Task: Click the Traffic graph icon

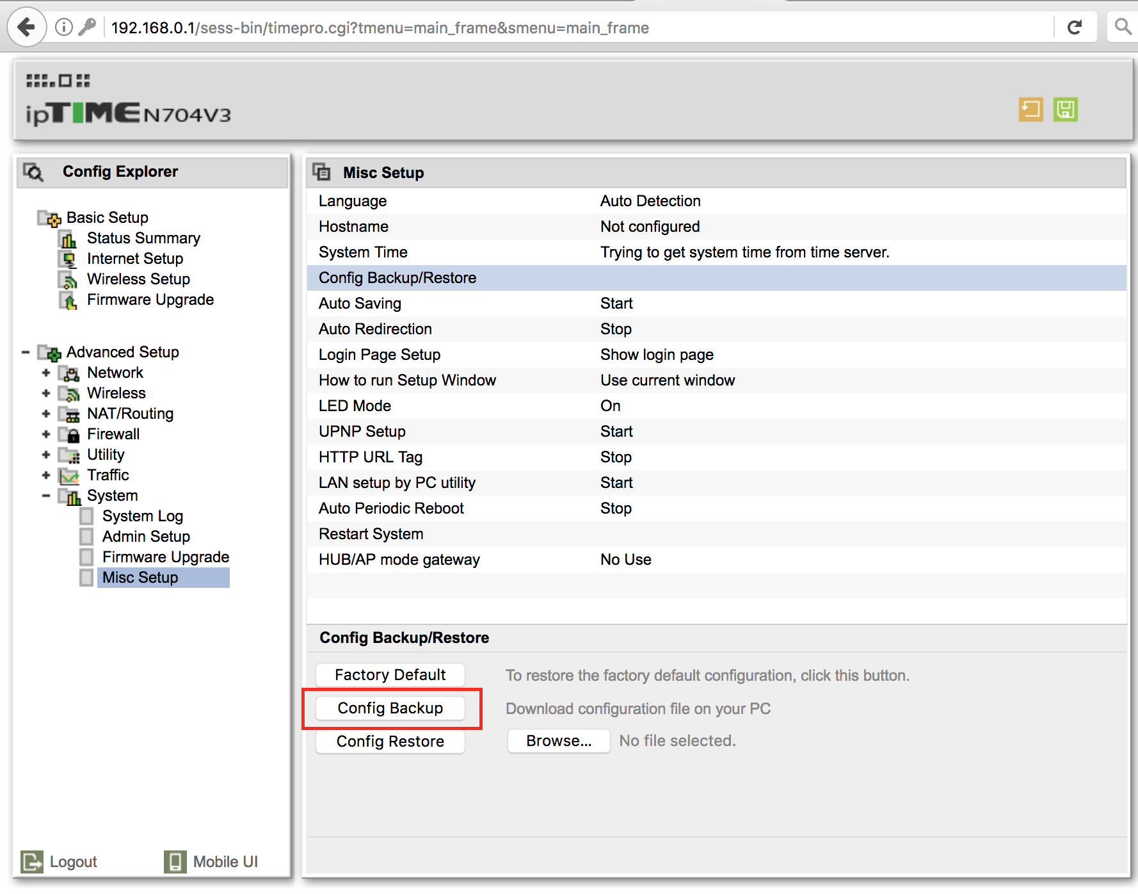Action: tap(68, 476)
